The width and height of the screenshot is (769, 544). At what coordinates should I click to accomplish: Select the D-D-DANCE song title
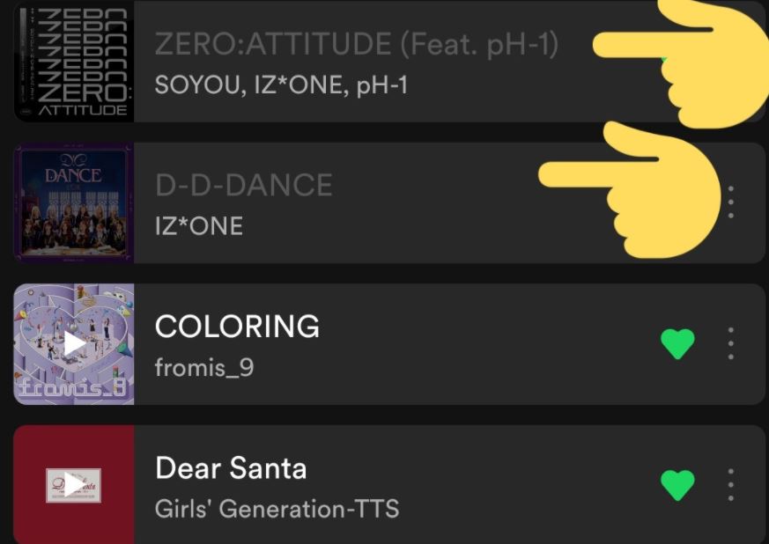[244, 185]
